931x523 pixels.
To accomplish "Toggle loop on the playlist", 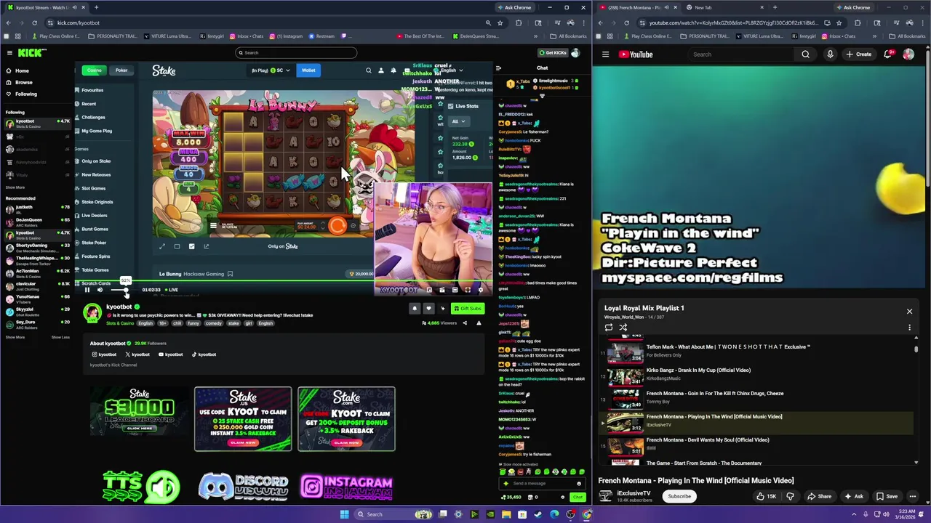I will pyautogui.click(x=609, y=328).
